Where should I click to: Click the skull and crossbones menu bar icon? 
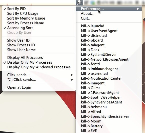(x=79, y=3)
